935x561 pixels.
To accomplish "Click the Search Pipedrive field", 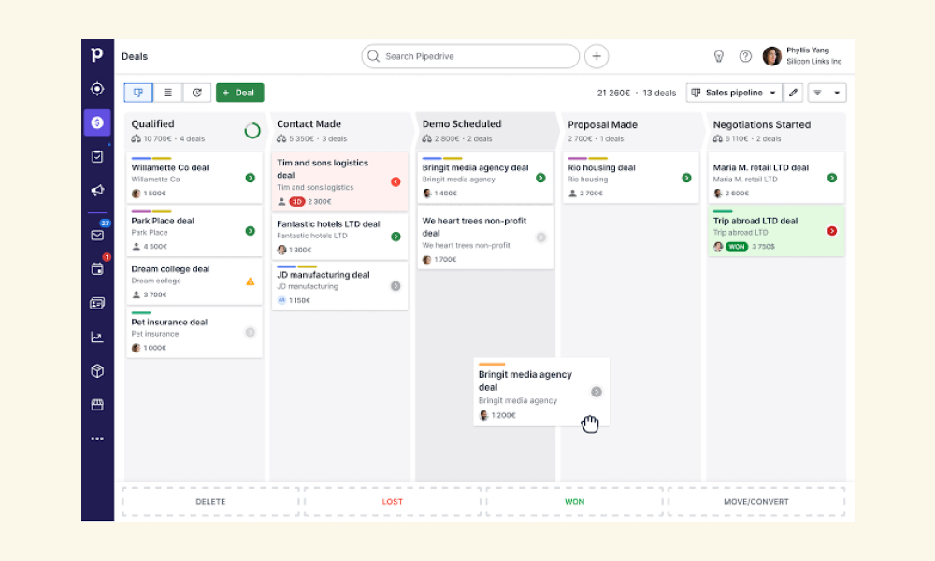I will tap(470, 56).
